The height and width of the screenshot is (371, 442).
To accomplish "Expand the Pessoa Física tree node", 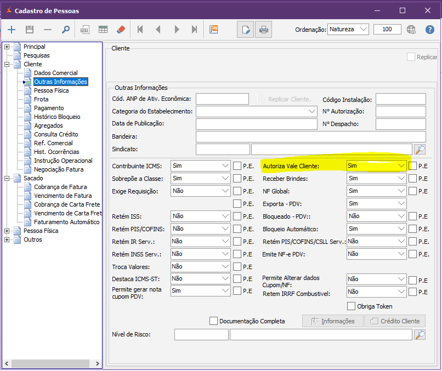I will tap(7, 231).
